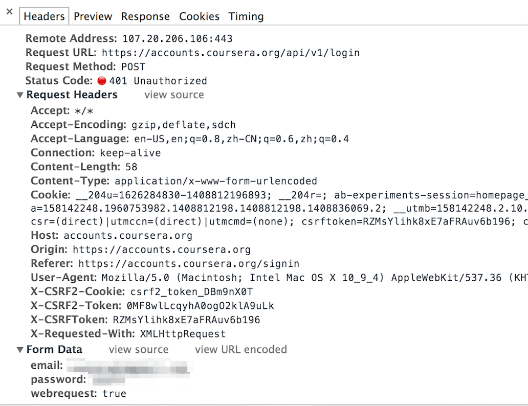The image size is (528, 406).
Task: Click the Request URL value
Action: [230, 53]
